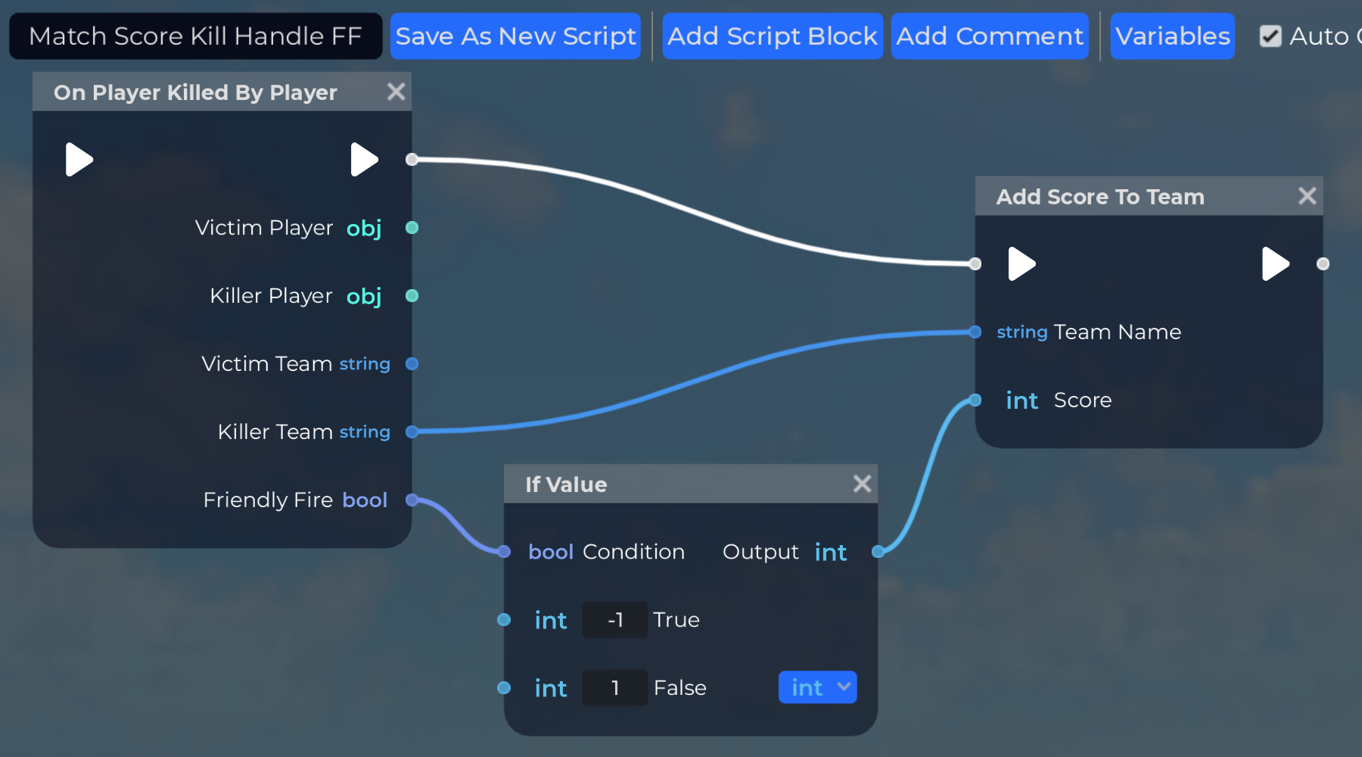This screenshot has width=1362, height=757.
Task: Close the On Player Killed By Player block
Action: [396, 92]
